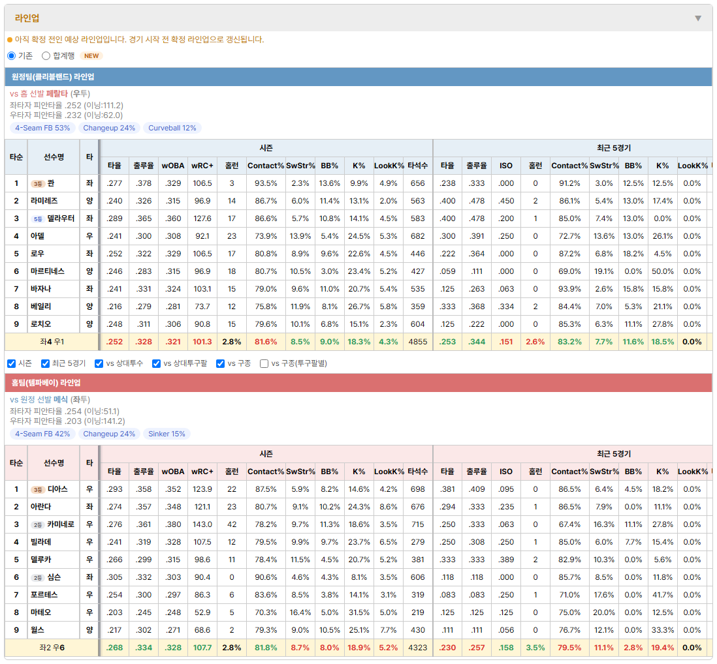
Task: Open away starter 메식's link
Action: point(60,400)
